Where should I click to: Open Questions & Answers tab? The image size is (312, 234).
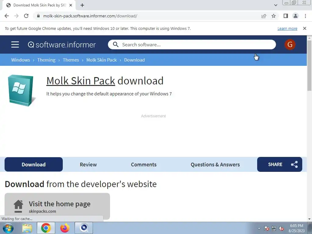(215, 164)
